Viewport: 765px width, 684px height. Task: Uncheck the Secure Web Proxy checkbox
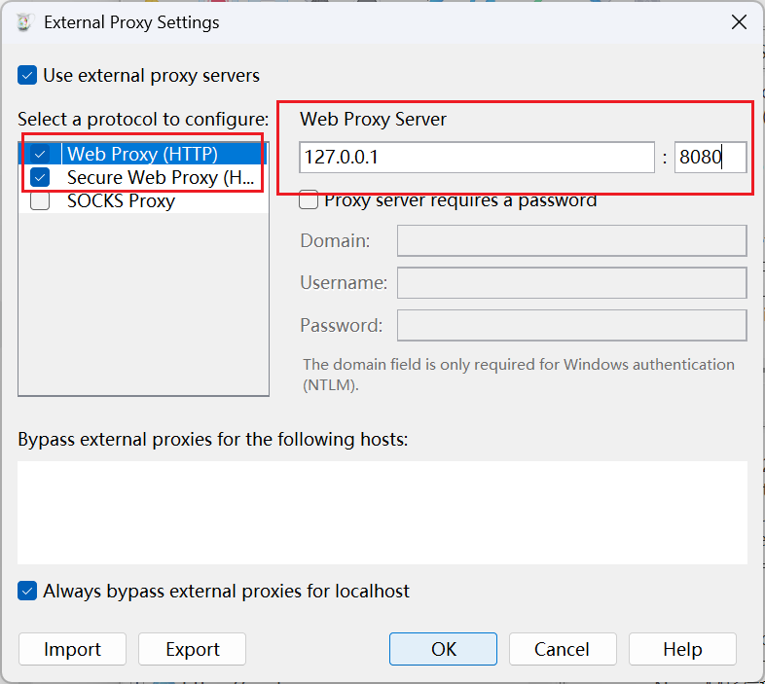click(x=40, y=177)
